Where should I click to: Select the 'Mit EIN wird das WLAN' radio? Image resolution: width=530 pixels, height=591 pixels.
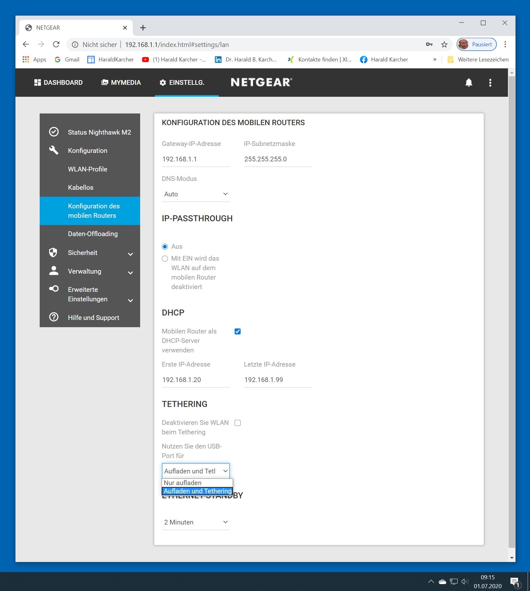(x=165, y=259)
